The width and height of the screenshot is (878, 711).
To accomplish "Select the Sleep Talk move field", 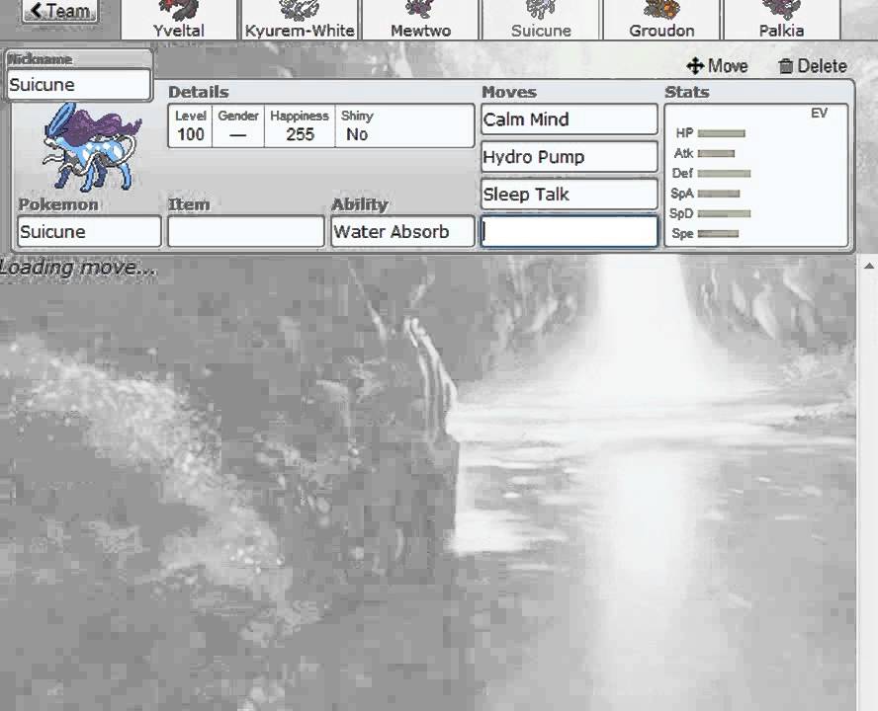I will (569, 195).
